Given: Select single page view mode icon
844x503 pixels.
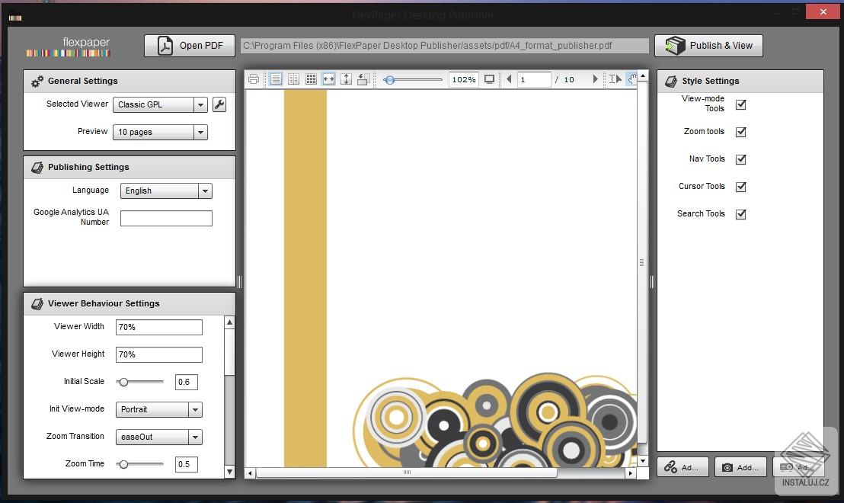Looking at the screenshot, I should pos(276,80).
